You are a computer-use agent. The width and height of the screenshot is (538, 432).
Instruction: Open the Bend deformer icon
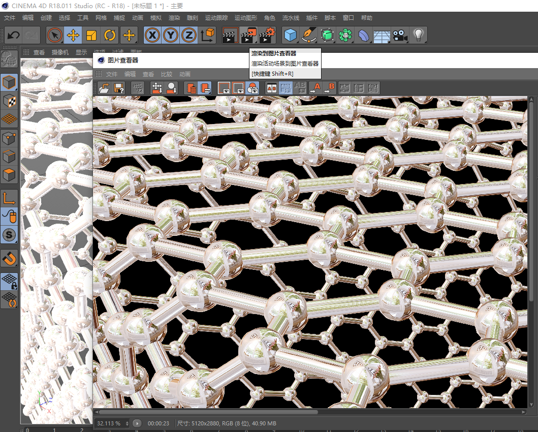click(364, 35)
